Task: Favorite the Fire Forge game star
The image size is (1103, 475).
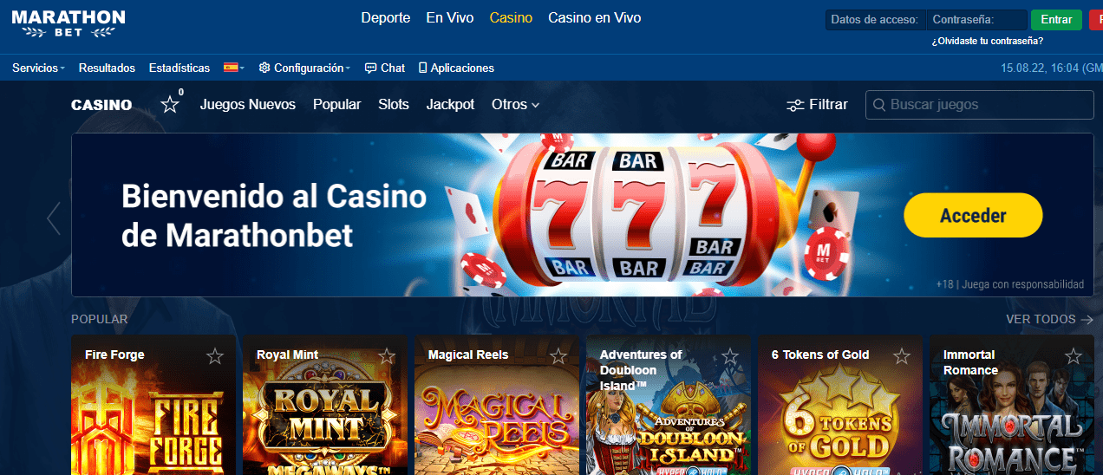Action: point(215,356)
